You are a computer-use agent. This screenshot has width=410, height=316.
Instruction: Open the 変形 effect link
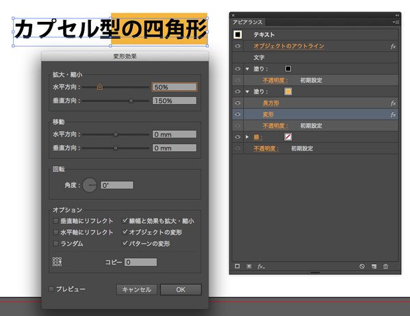click(x=268, y=114)
